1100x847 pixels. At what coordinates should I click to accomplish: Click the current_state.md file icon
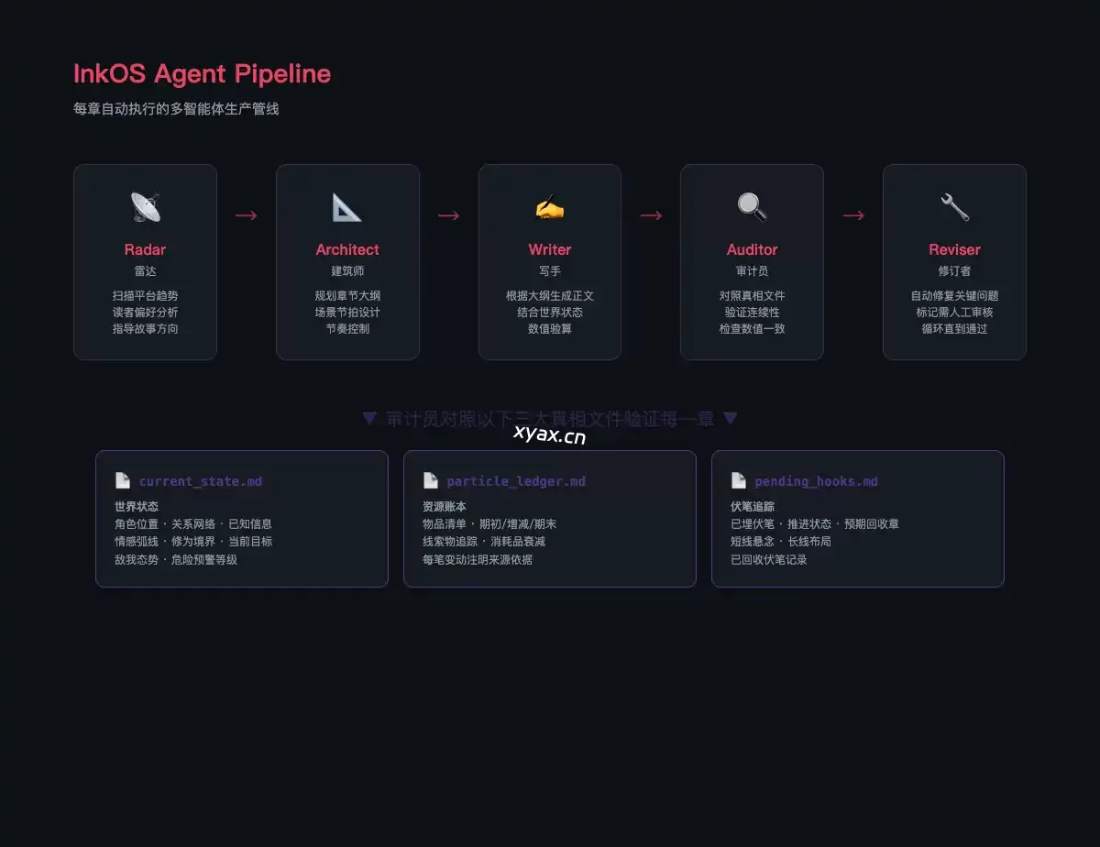(x=123, y=480)
